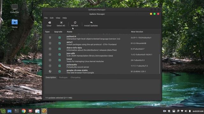Select the apturl package row

(102, 43)
